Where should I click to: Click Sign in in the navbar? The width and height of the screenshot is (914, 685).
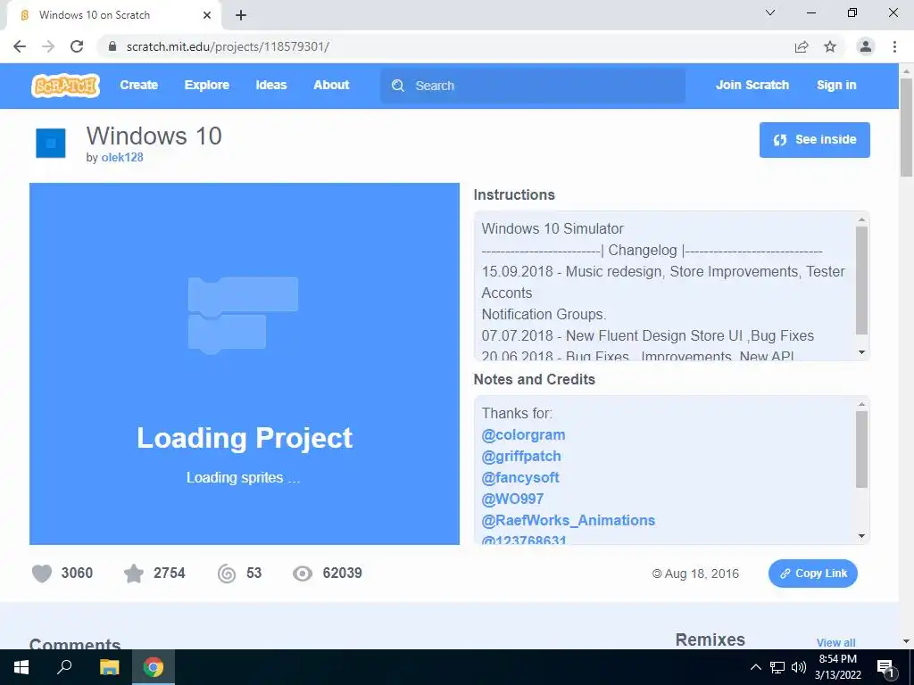pyautogui.click(x=836, y=85)
